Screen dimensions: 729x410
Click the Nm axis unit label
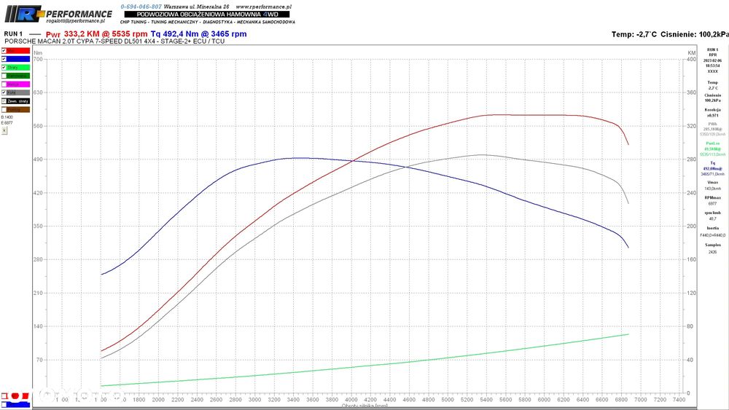coord(38,53)
